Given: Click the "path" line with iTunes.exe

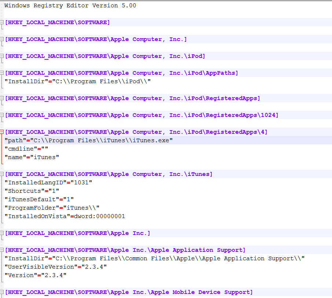Looking at the screenshot, I should [89, 140].
